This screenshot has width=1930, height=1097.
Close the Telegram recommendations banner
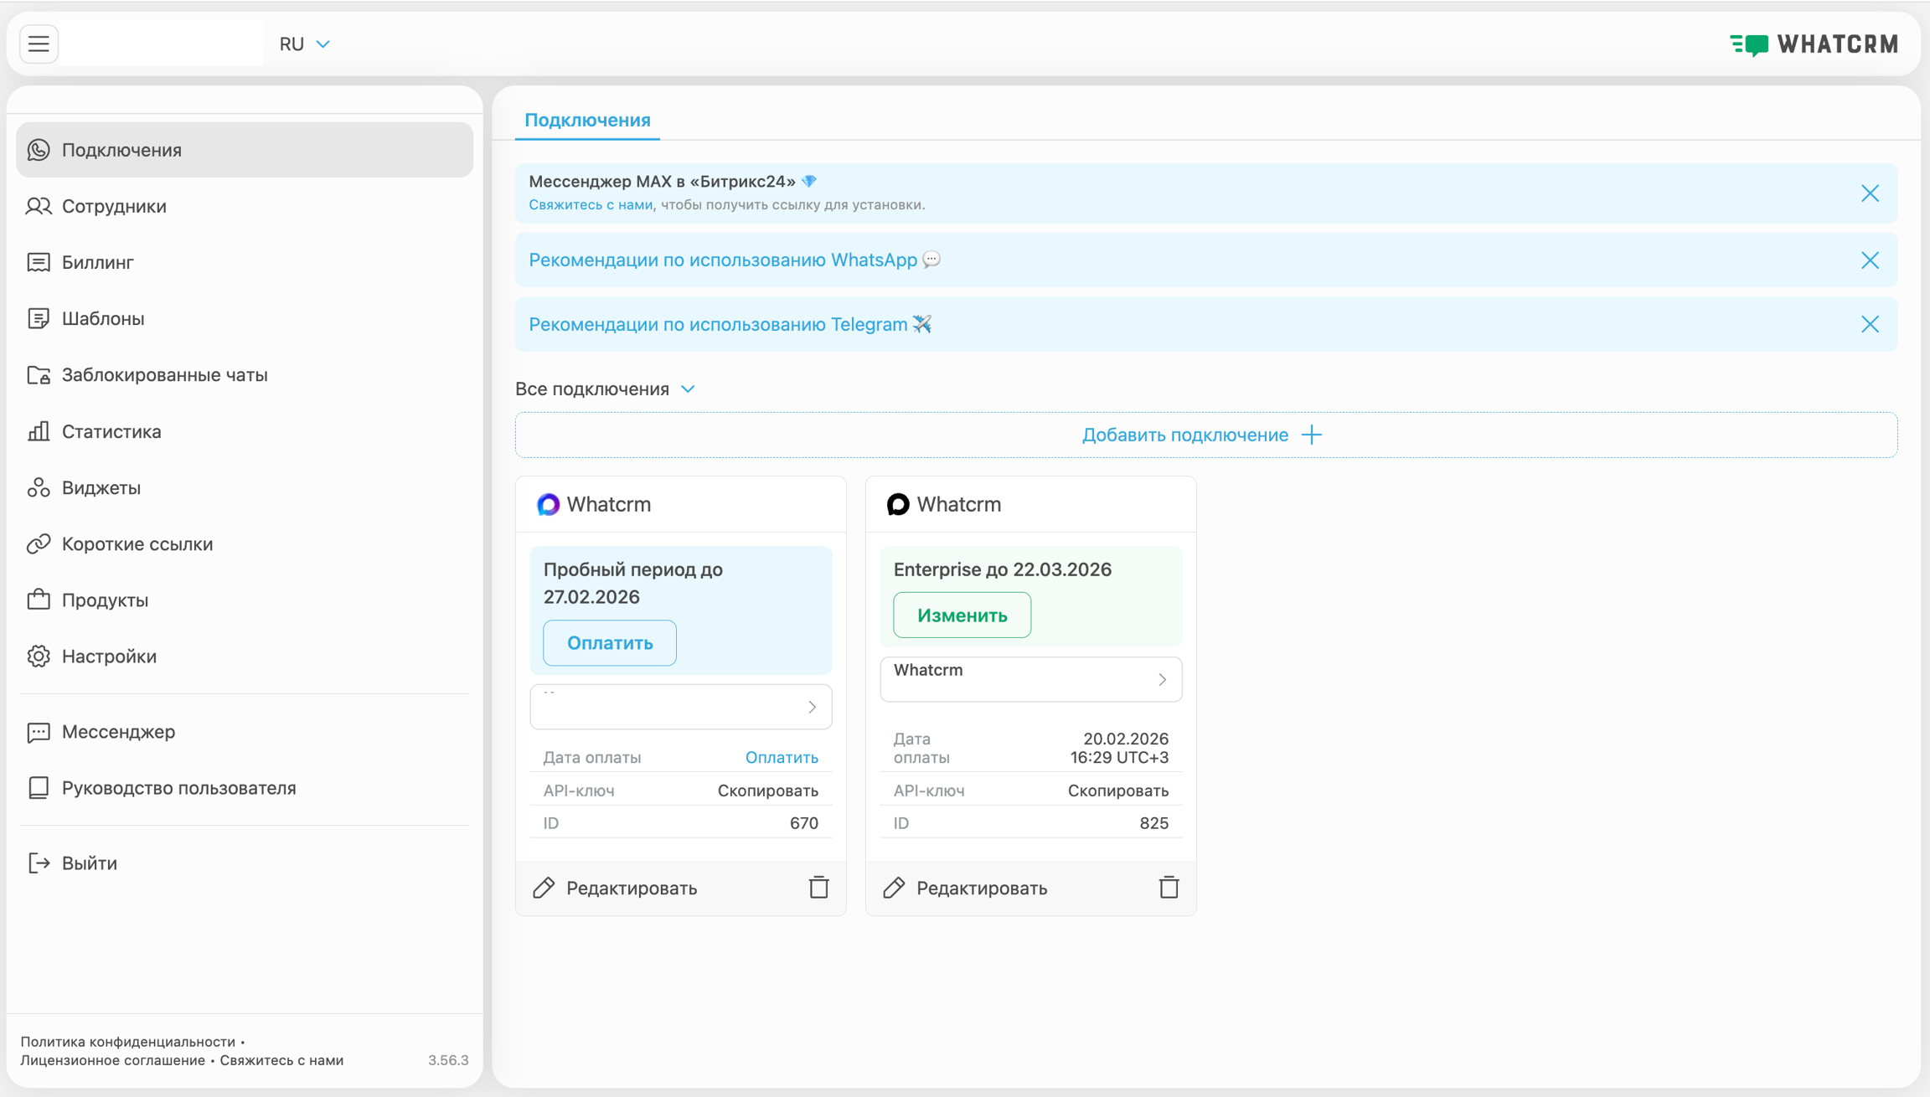1870,324
